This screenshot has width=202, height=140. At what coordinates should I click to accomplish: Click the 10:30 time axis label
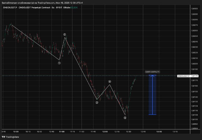click(x=39, y=132)
